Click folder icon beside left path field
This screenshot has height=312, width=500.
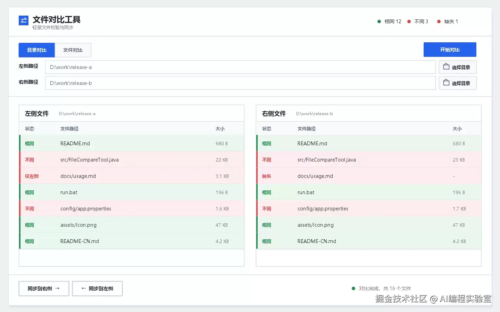(447, 67)
